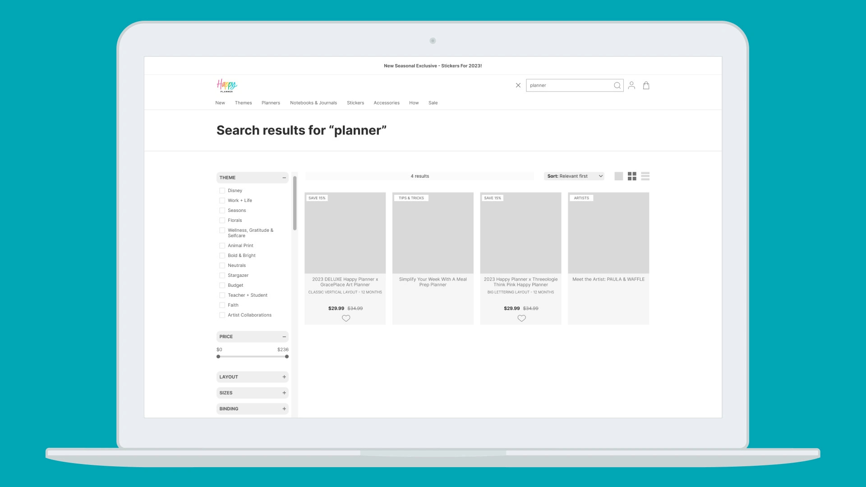Toggle the Bold & Bright checkbox
866x487 pixels.
point(222,256)
